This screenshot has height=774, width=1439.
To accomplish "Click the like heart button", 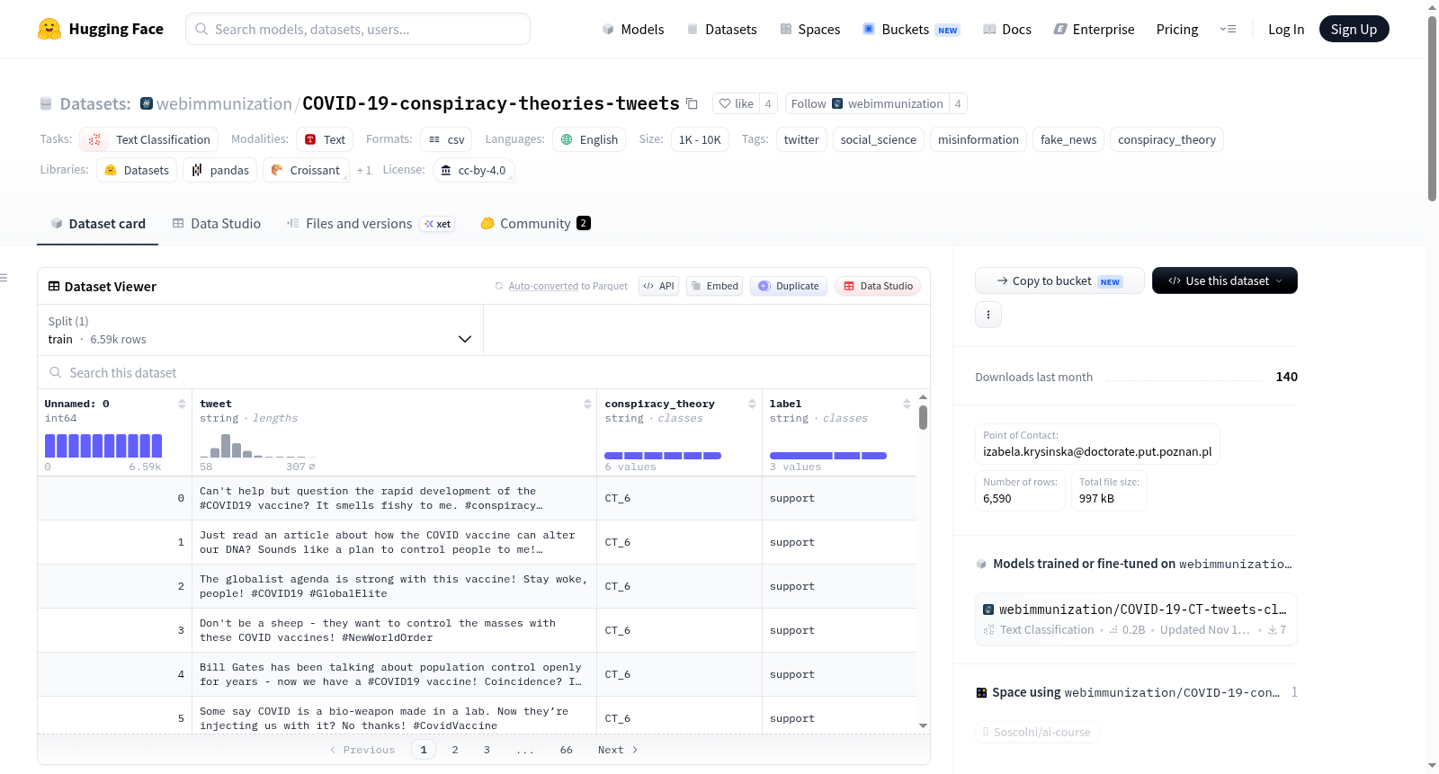I will coord(737,103).
